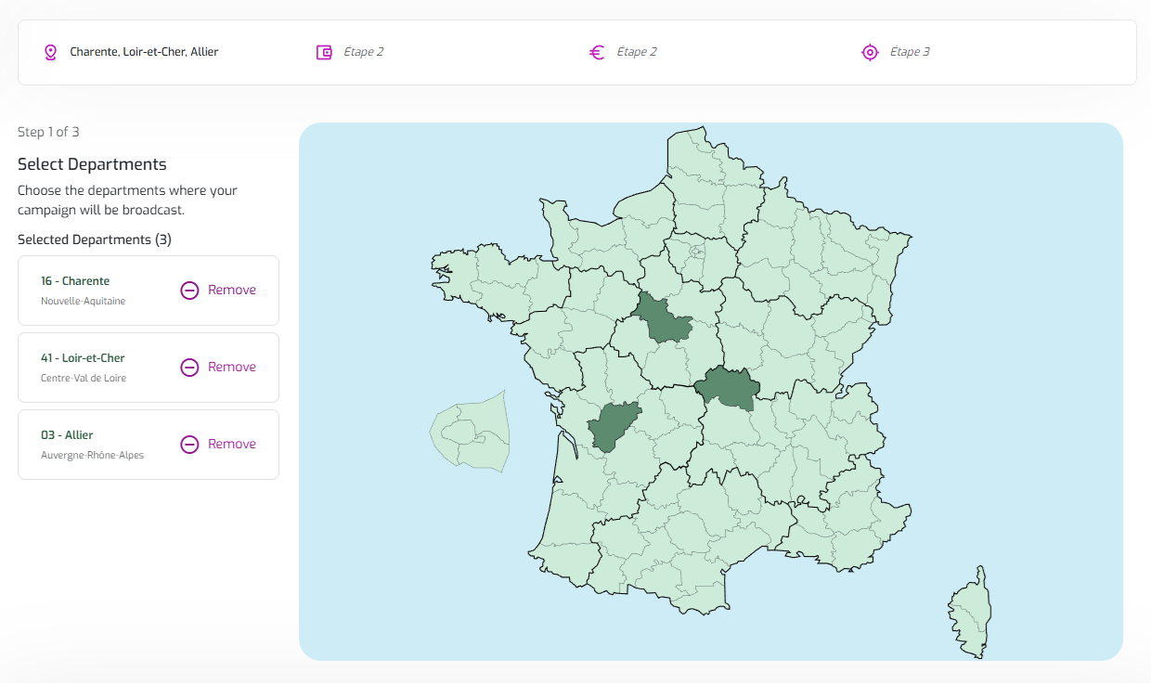Click the minus circle icon for Loir-et-Cher
The image size is (1151, 685).
189,368
